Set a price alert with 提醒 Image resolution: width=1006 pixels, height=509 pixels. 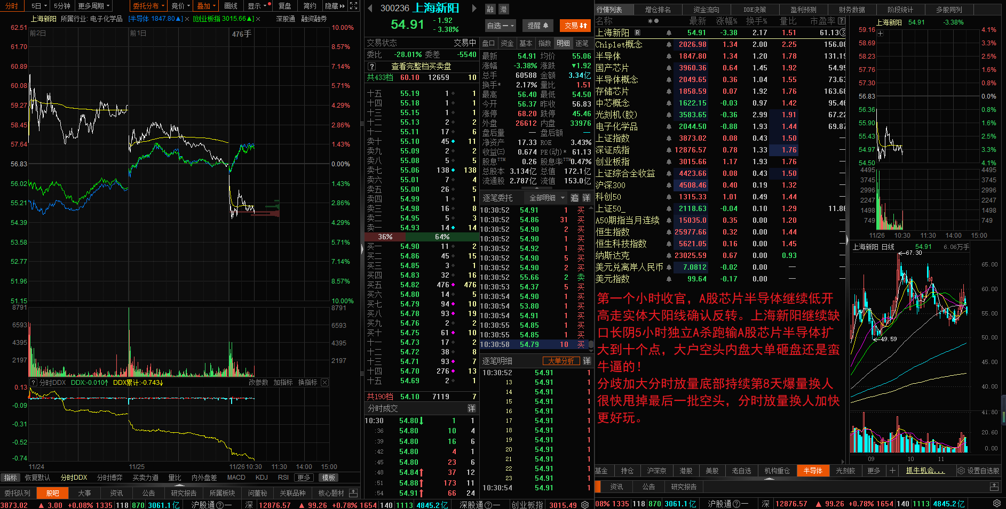pyautogui.click(x=538, y=26)
